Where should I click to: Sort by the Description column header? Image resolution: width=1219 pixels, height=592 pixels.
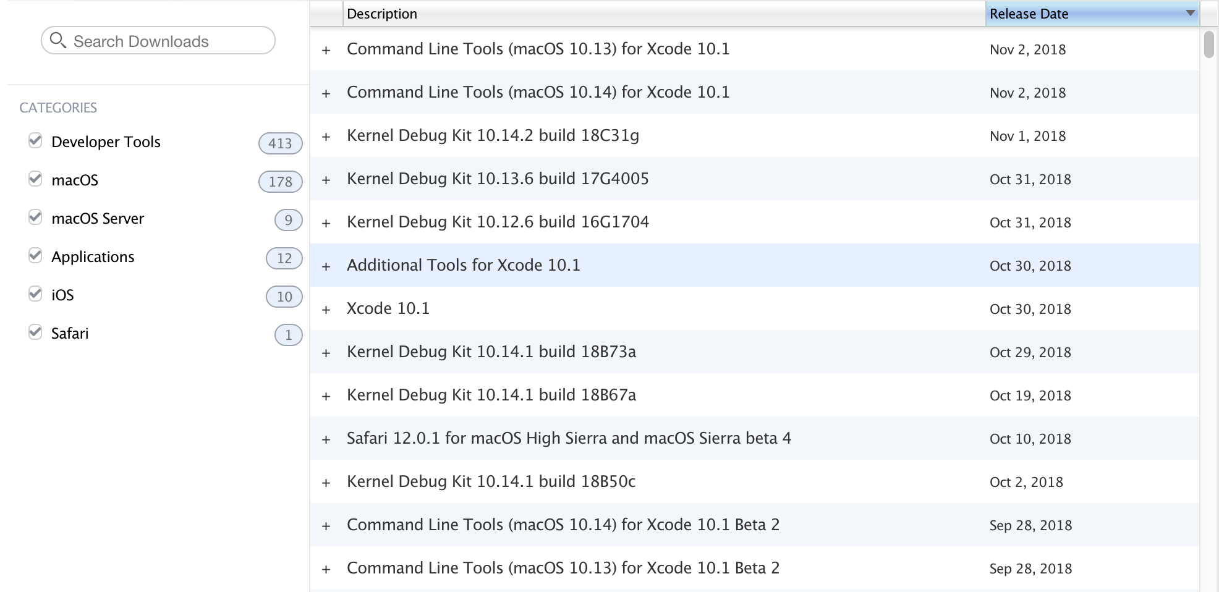click(664, 14)
